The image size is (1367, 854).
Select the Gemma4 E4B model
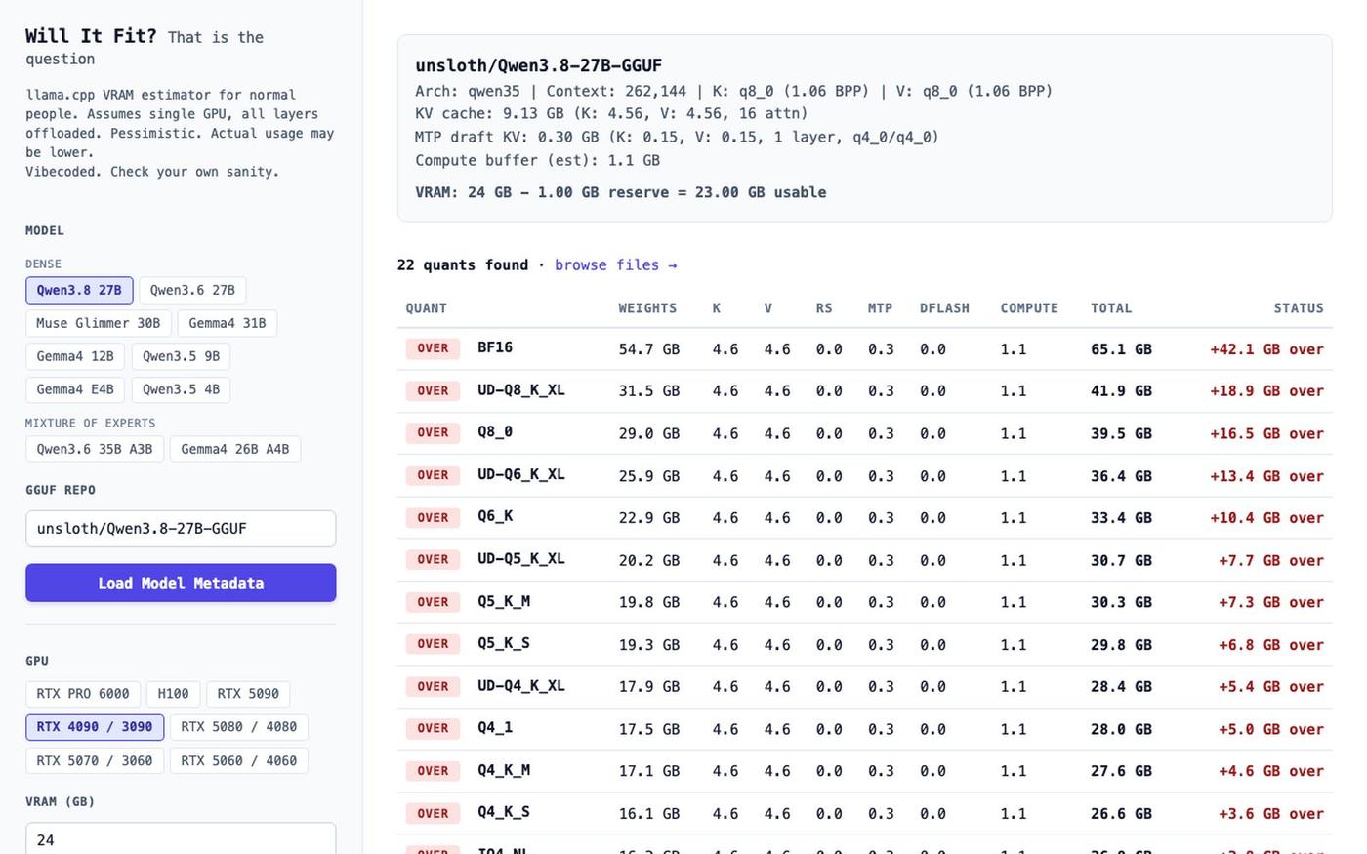(x=75, y=389)
